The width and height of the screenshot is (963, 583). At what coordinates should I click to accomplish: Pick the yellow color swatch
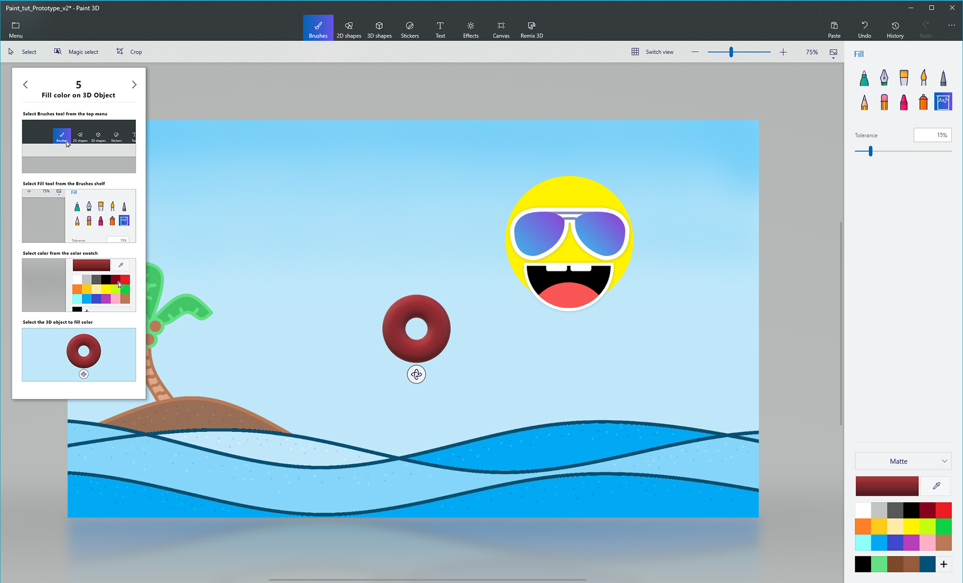click(911, 526)
